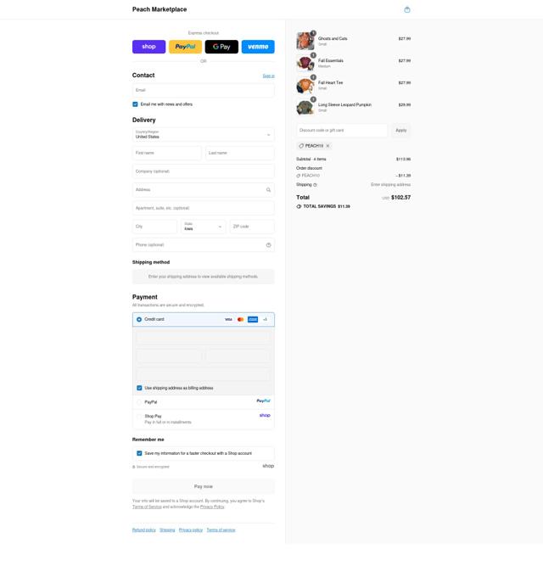Focus the Email input field

coord(203,90)
